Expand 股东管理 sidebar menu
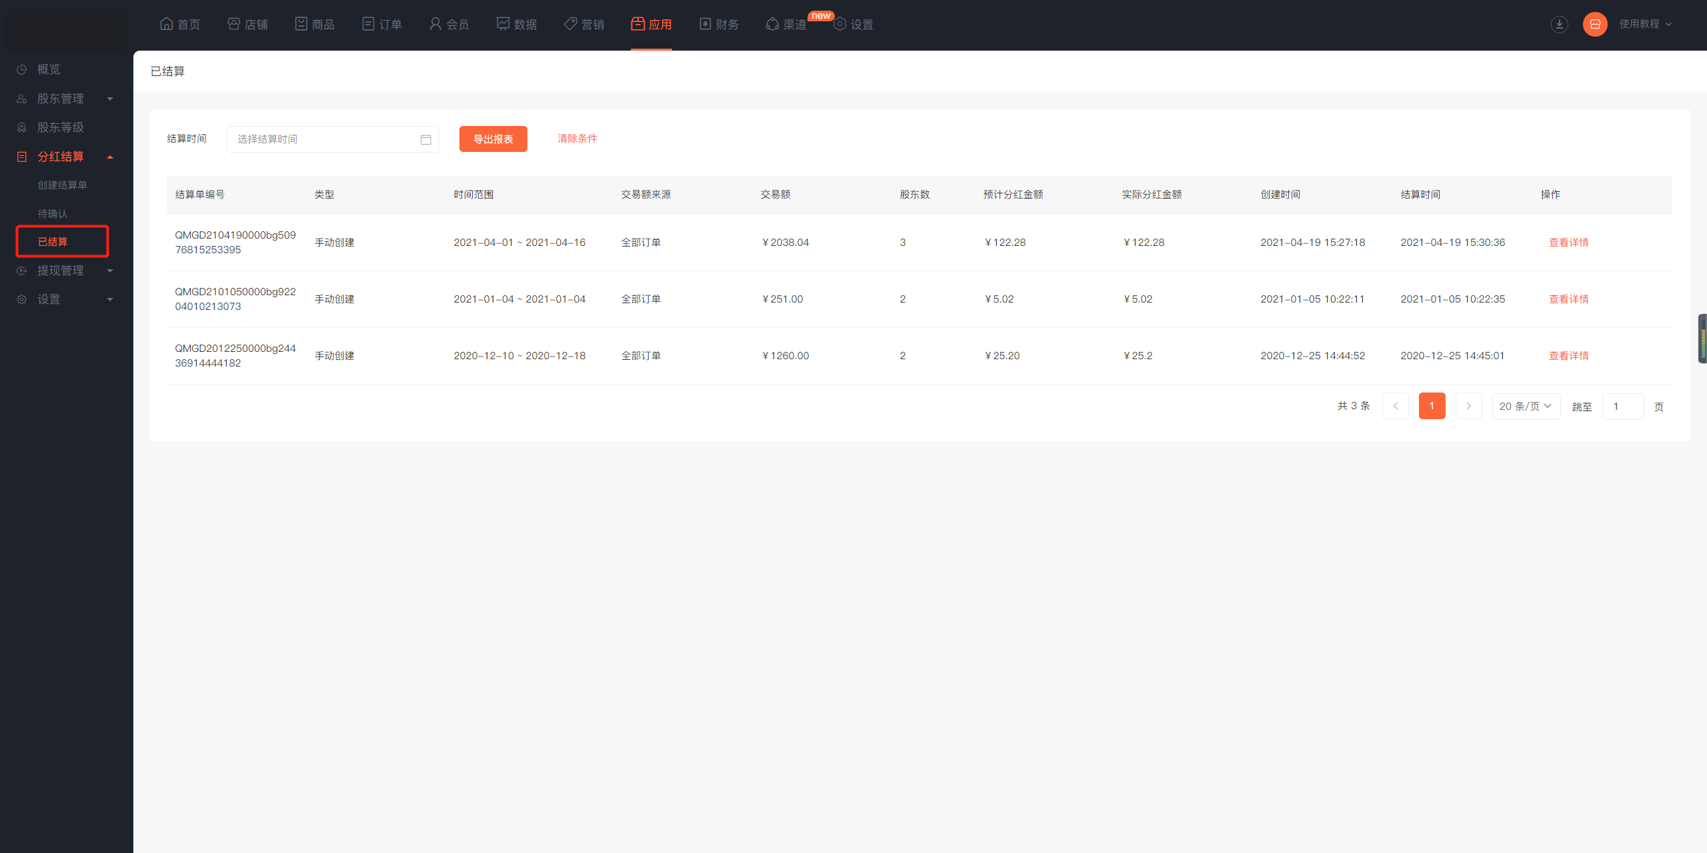This screenshot has width=1707, height=853. click(x=67, y=99)
